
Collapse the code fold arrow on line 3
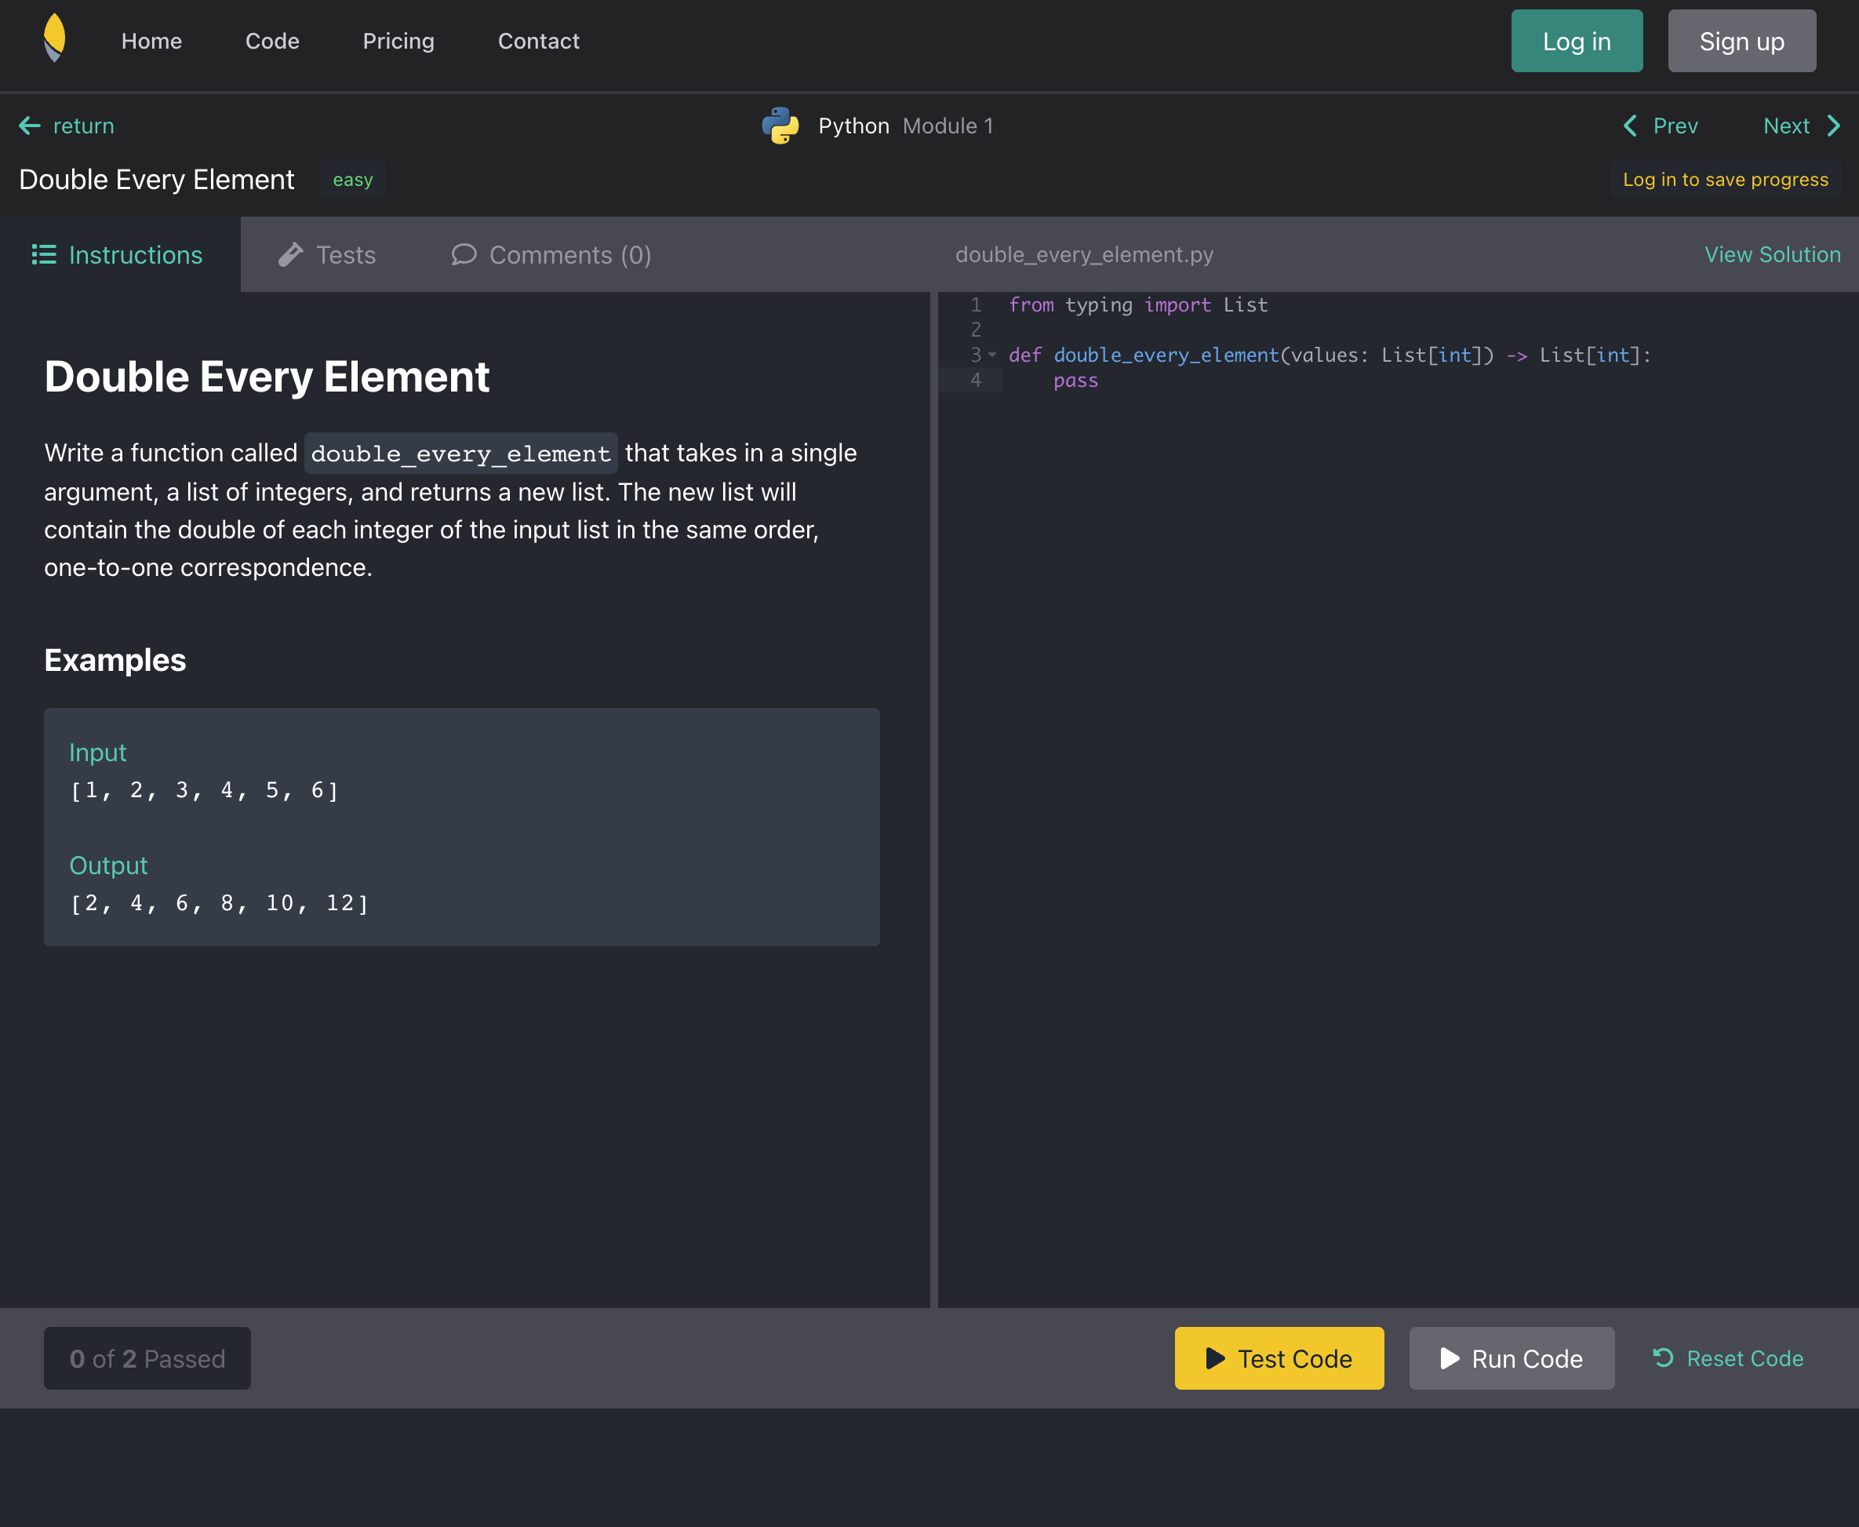992,355
